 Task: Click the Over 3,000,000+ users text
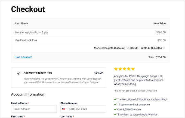(129, 110)
